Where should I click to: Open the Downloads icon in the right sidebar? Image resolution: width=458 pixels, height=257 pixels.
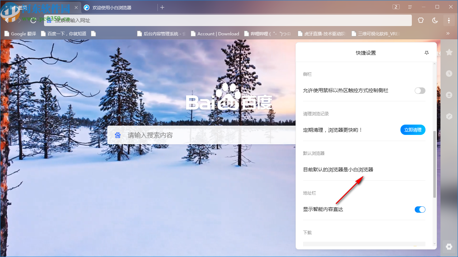click(x=449, y=95)
